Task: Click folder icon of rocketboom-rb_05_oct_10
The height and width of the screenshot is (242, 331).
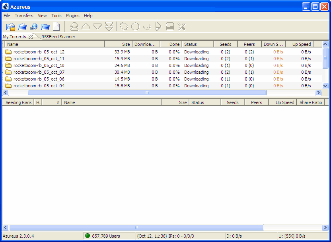Action: click(x=8, y=65)
